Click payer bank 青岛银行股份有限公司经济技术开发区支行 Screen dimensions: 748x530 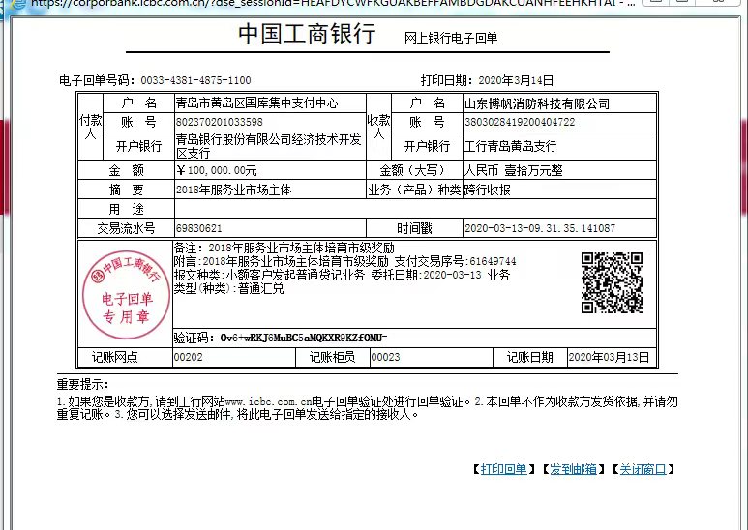pyautogui.click(x=269, y=146)
